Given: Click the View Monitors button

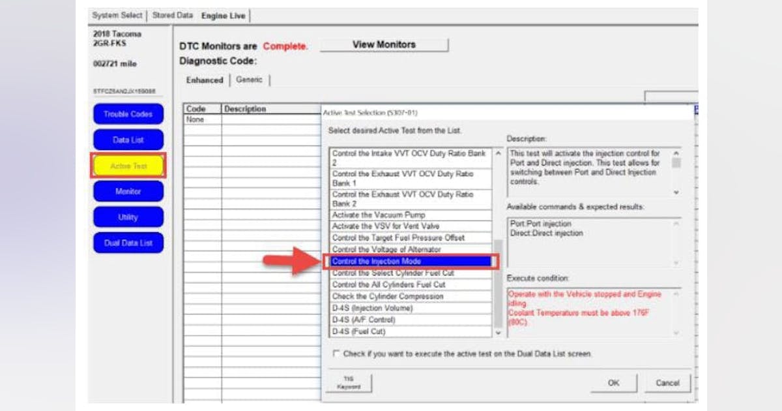Looking at the screenshot, I should (384, 44).
